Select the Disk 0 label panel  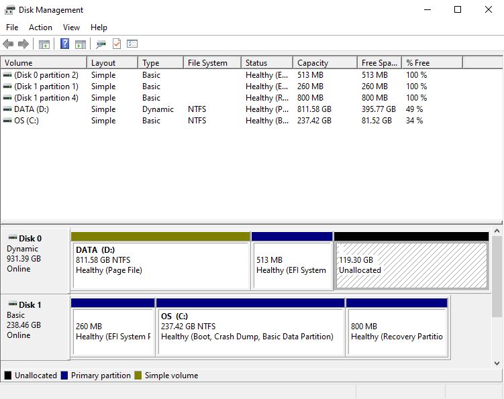tap(36, 260)
